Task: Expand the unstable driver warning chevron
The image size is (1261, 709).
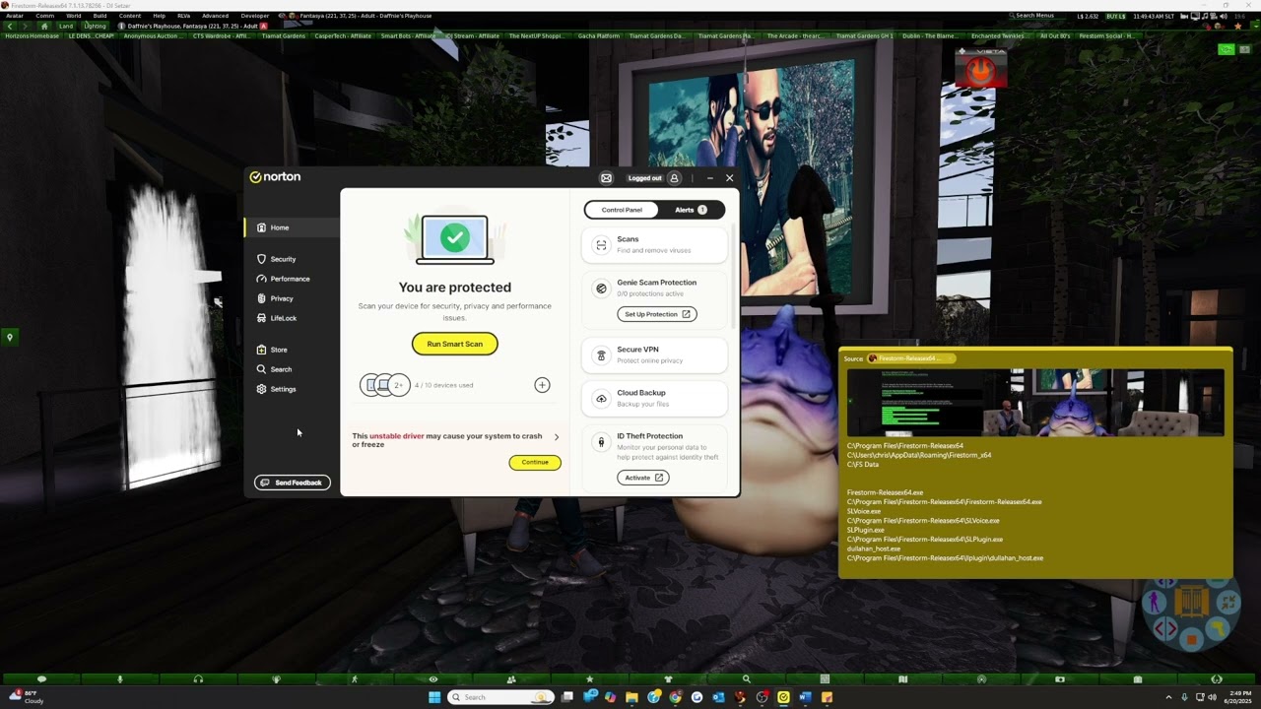Action: click(x=557, y=436)
